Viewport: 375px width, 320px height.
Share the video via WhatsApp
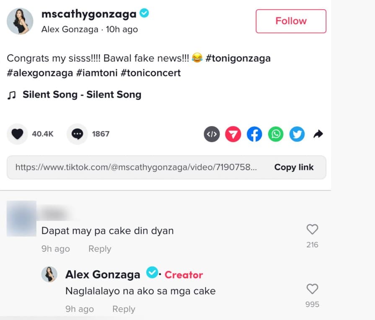(x=276, y=134)
